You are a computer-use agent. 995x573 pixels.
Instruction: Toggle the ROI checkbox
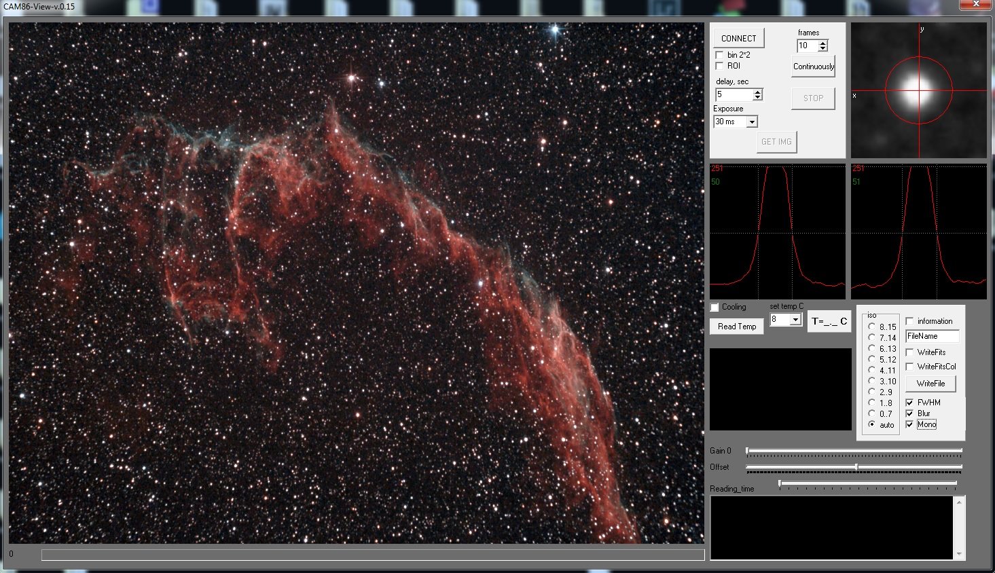click(x=719, y=66)
